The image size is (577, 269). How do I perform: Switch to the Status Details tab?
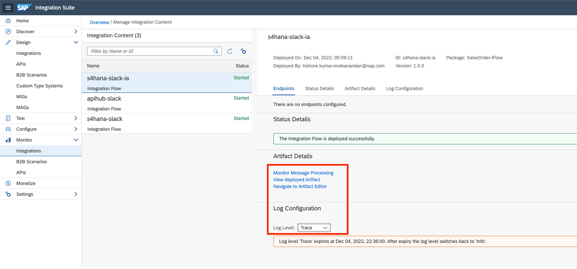(x=319, y=88)
